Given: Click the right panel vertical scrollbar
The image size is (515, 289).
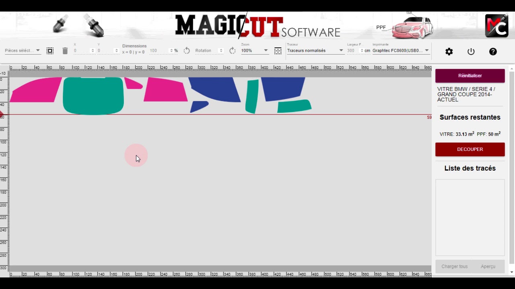Looking at the screenshot, I should coord(512,168).
